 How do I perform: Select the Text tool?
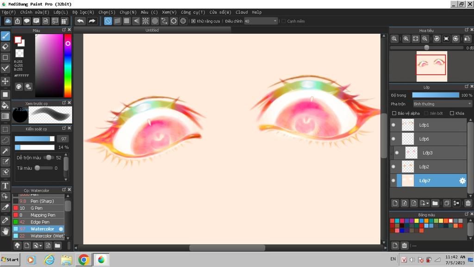pos(6,186)
